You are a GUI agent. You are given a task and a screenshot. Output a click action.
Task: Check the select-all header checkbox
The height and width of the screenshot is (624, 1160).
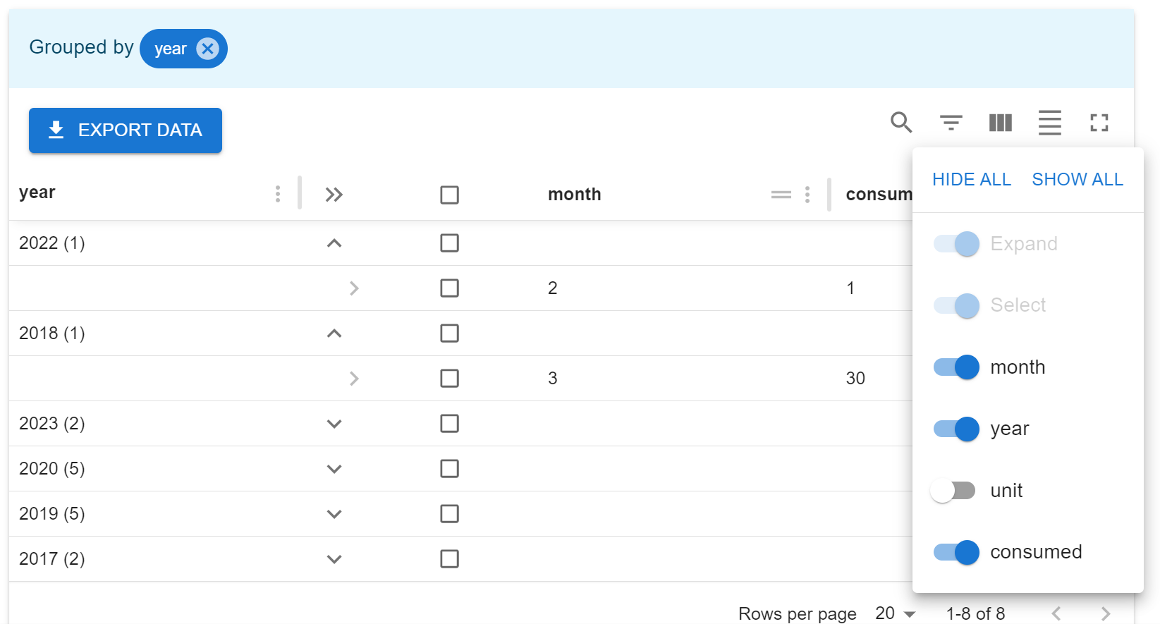[449, 195]
